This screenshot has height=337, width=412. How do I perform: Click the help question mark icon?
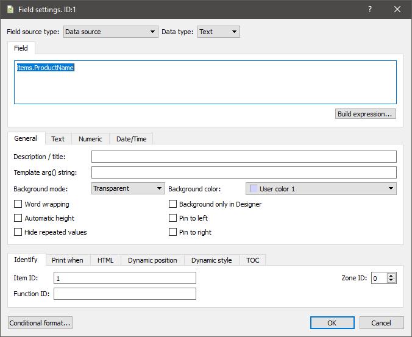point(370,9)
